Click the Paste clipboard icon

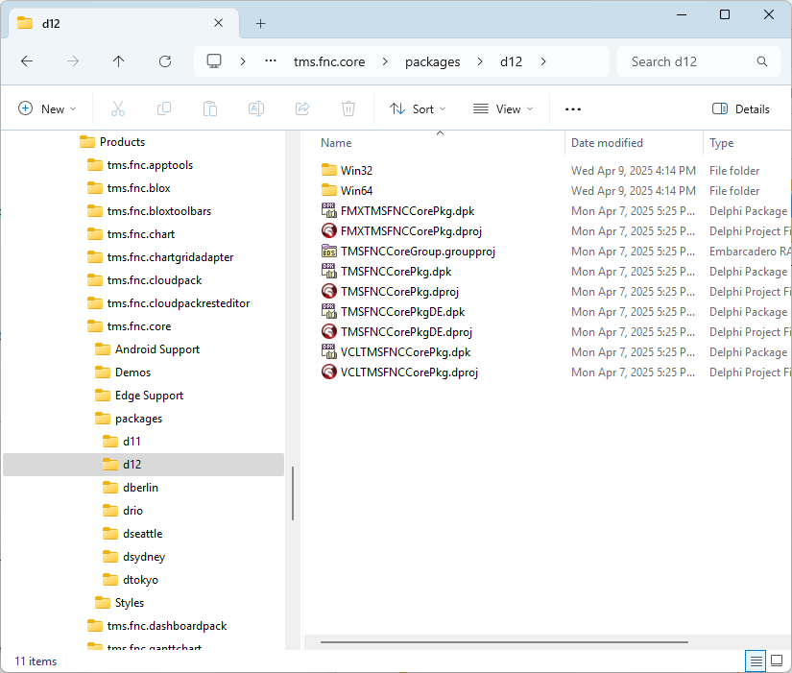[x=210, y=108]
